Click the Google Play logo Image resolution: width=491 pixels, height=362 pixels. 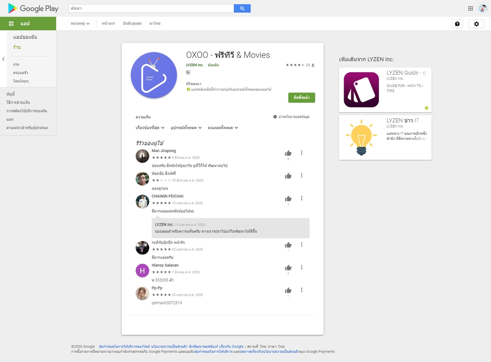(x=33, y=9)
